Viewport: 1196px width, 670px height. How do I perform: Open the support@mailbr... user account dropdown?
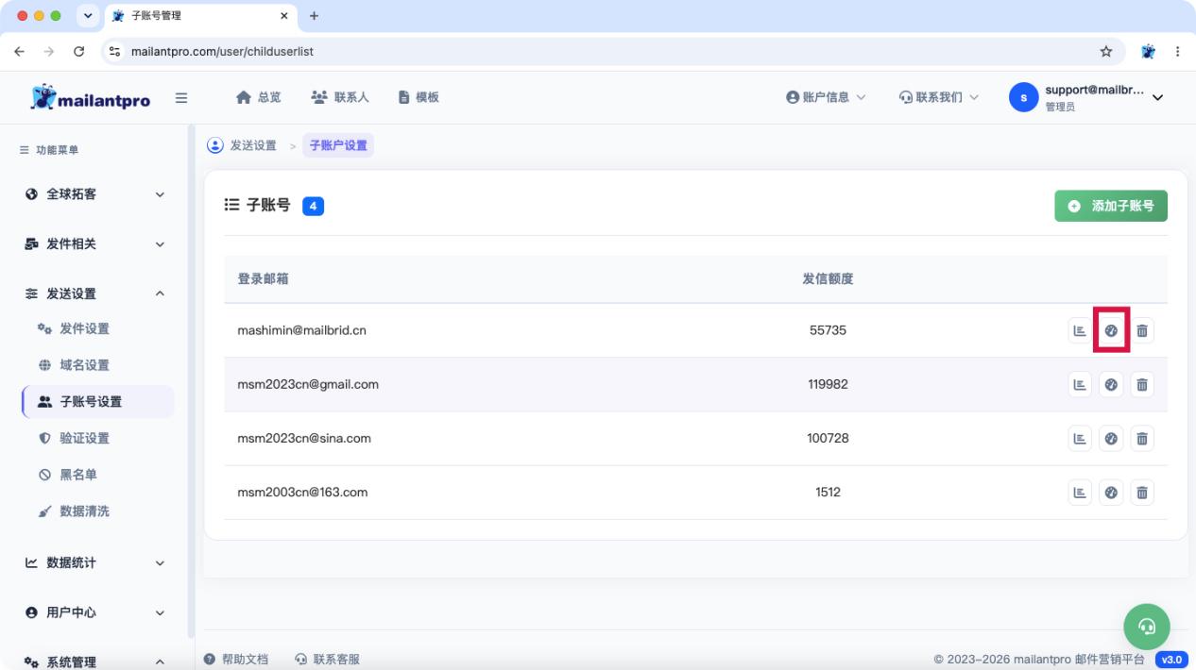point(1086,97)
